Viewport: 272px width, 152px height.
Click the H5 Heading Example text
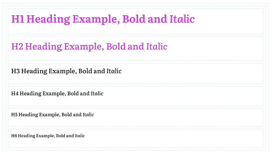point(52,115)
